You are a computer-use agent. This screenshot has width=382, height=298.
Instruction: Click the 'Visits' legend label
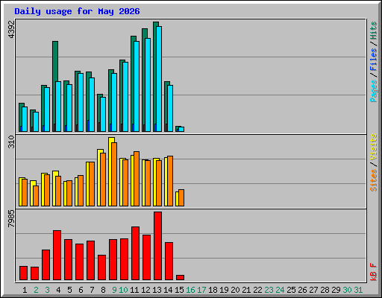coord(373,147)
